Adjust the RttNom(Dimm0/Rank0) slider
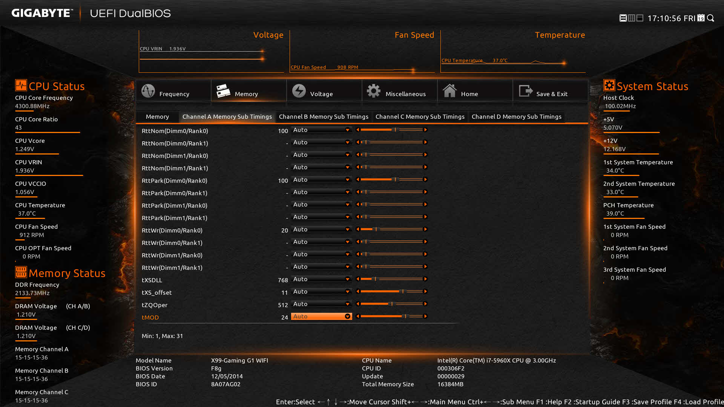Viewport: 724px width, 407px height. tap(391, 130)
